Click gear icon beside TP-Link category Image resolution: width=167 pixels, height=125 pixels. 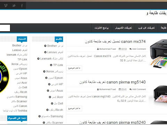[x=51, y=65]
